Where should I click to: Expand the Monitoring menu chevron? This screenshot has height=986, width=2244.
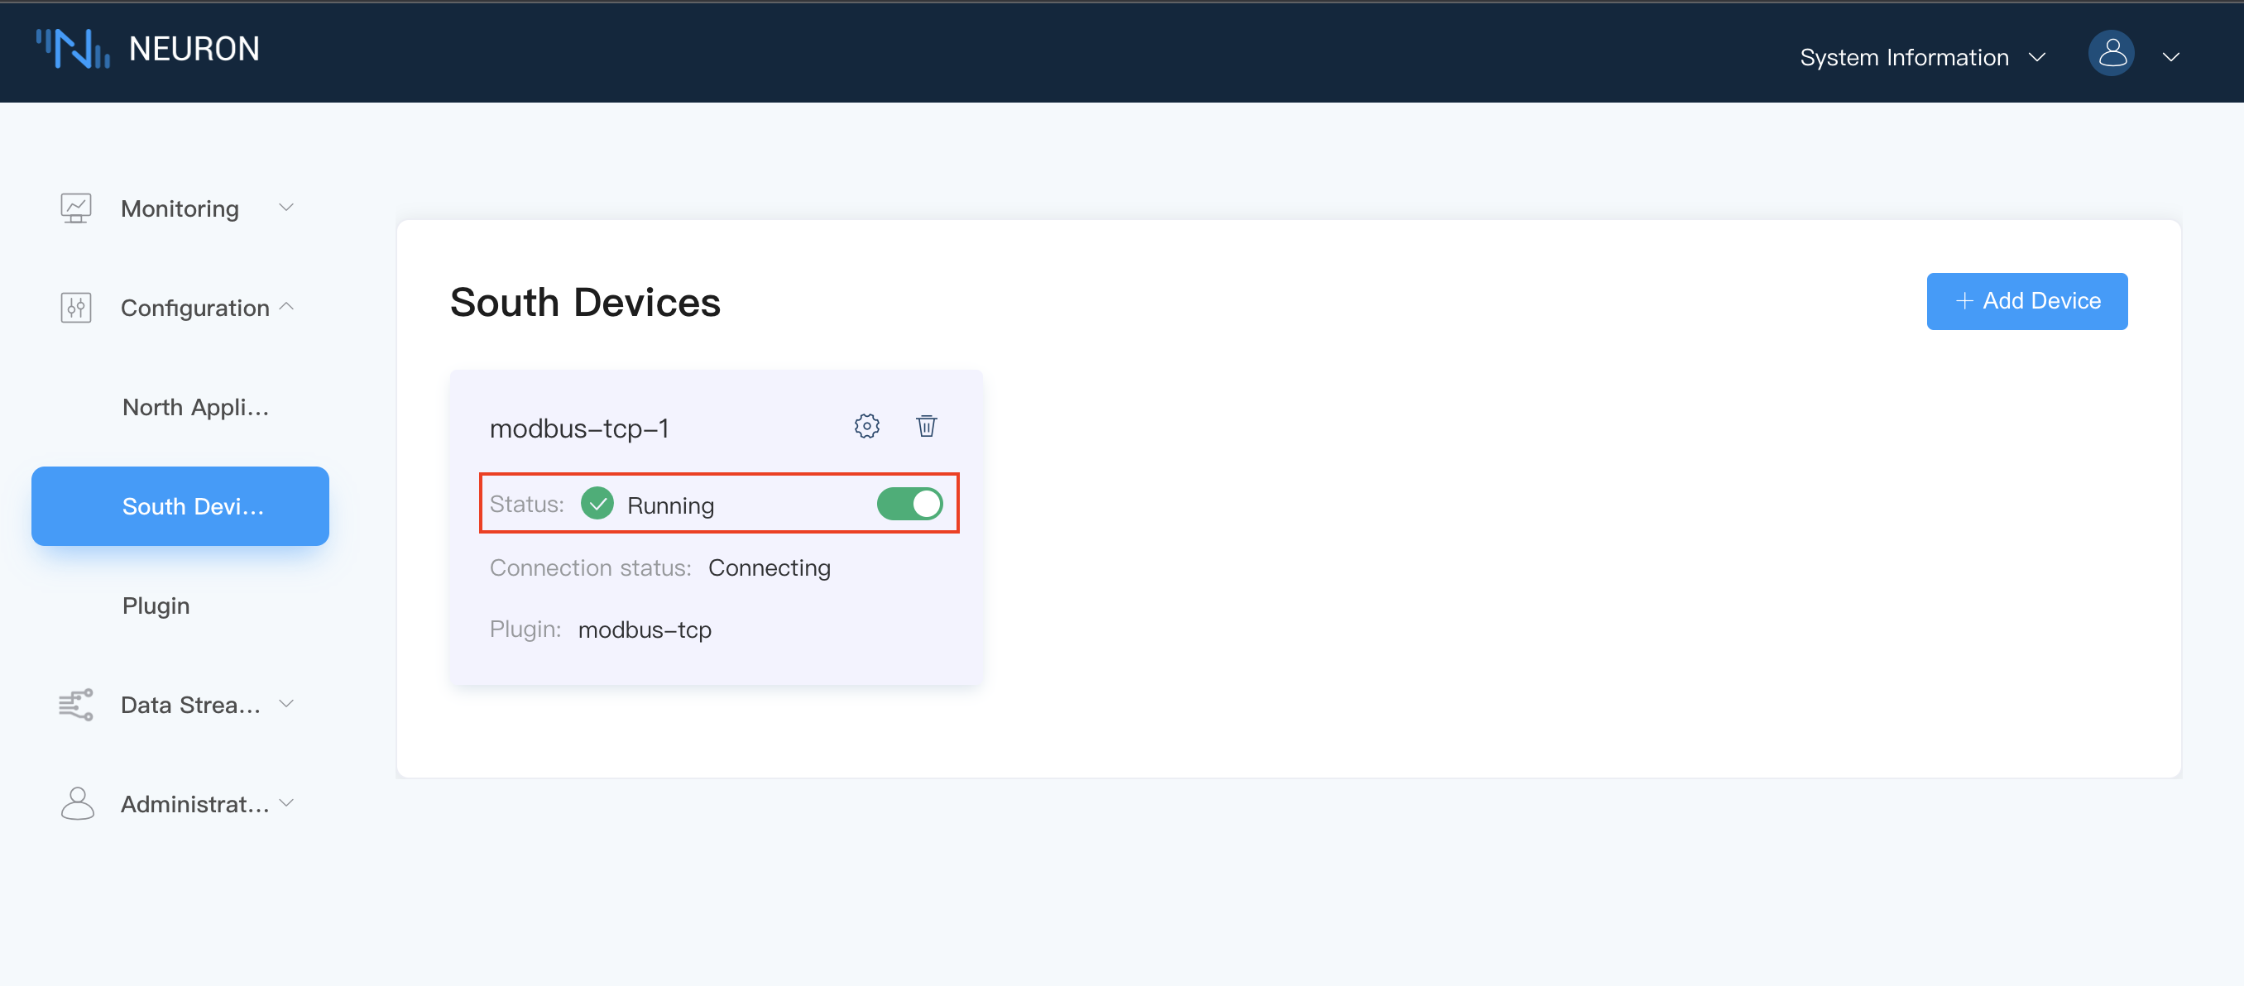[x=285, y=208]
